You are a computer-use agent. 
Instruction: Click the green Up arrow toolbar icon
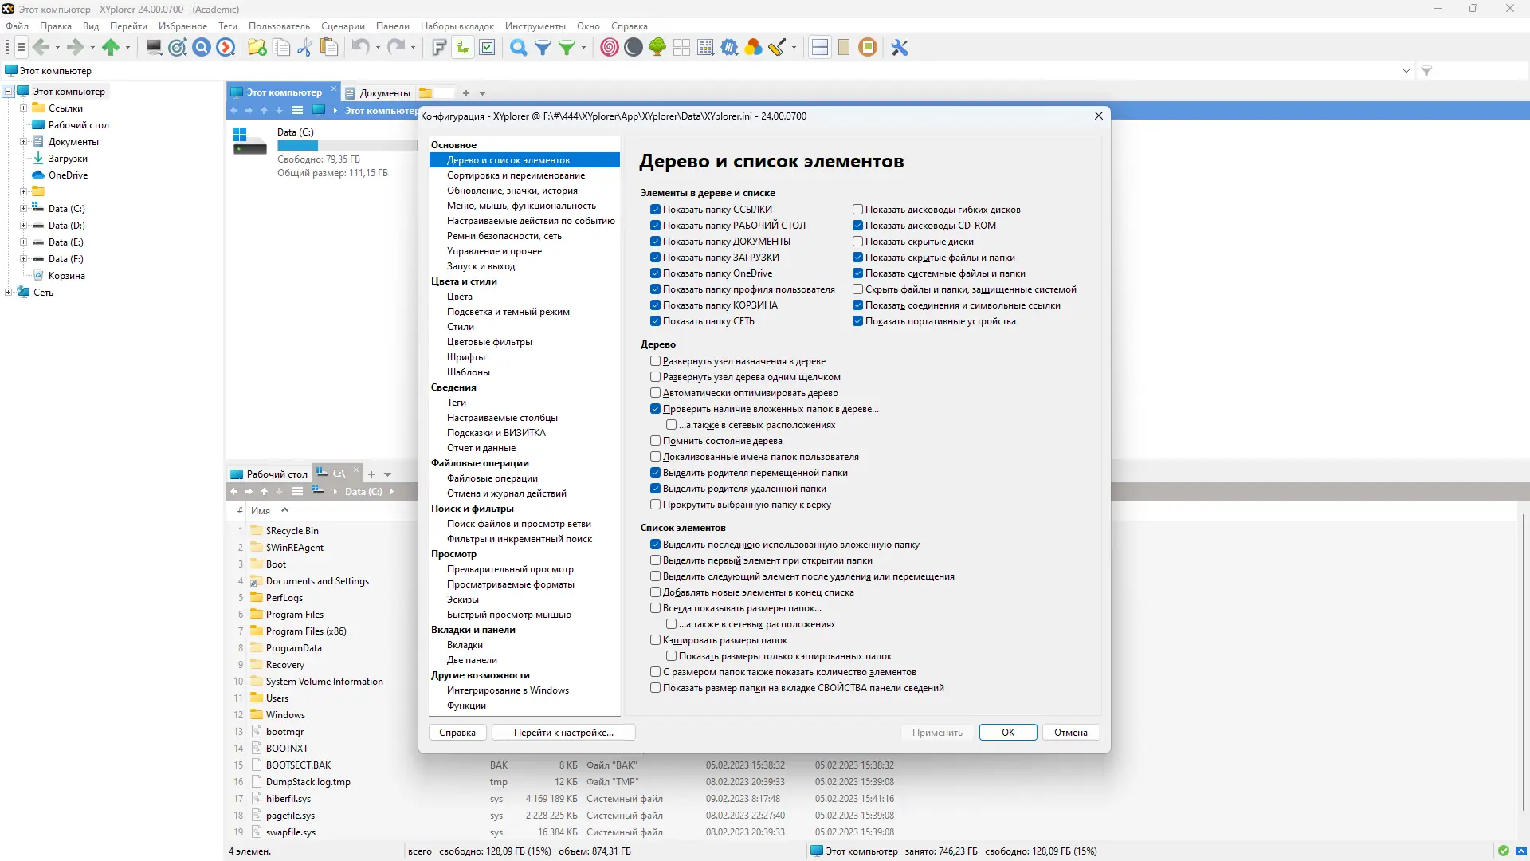point(111,48)
